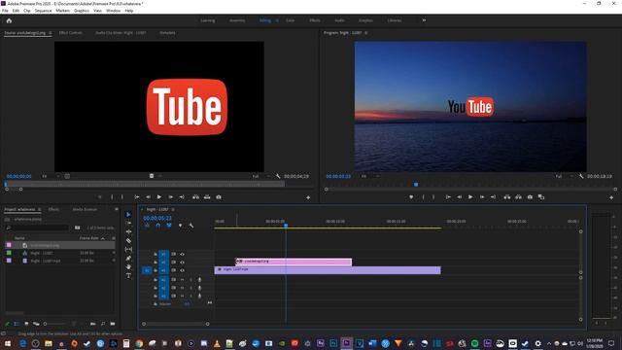The width and height of the screenshot is (622, 350).
Task: Open Program monitor button editor plus
Action: click(611, 197)
